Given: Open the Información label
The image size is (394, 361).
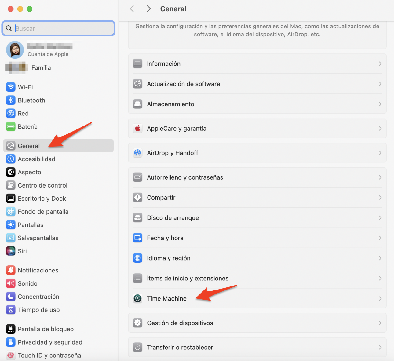Looking at the screenshot, I should [x=164, y=64].
